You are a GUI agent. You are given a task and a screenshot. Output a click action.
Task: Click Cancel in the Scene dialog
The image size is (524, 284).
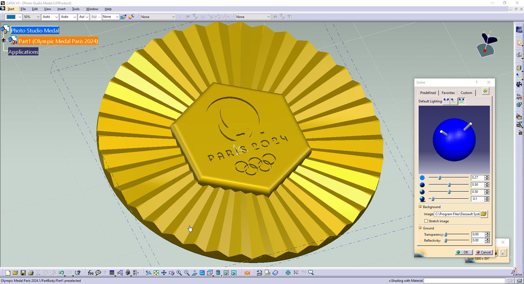click(483, 252)
